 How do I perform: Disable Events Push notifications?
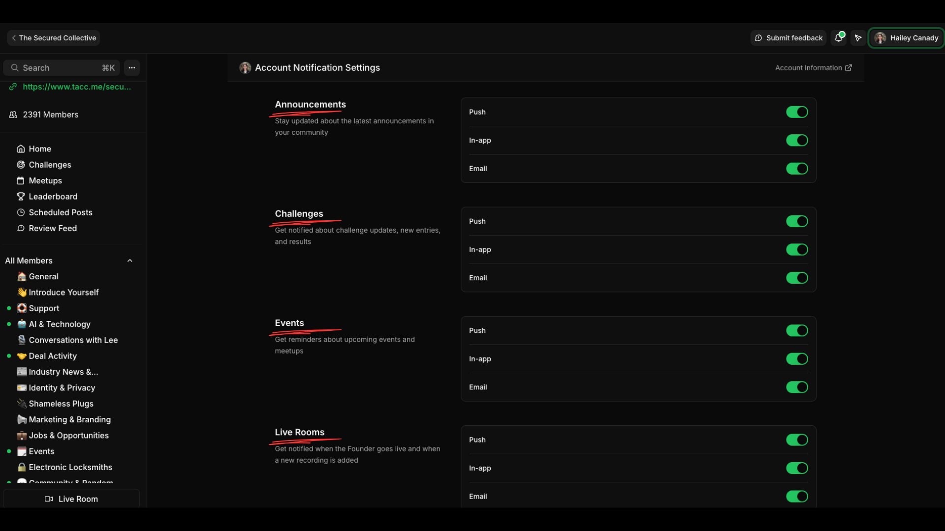(797, 330)
